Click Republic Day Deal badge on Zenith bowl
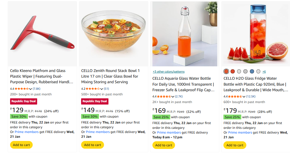 click(95, 101)
